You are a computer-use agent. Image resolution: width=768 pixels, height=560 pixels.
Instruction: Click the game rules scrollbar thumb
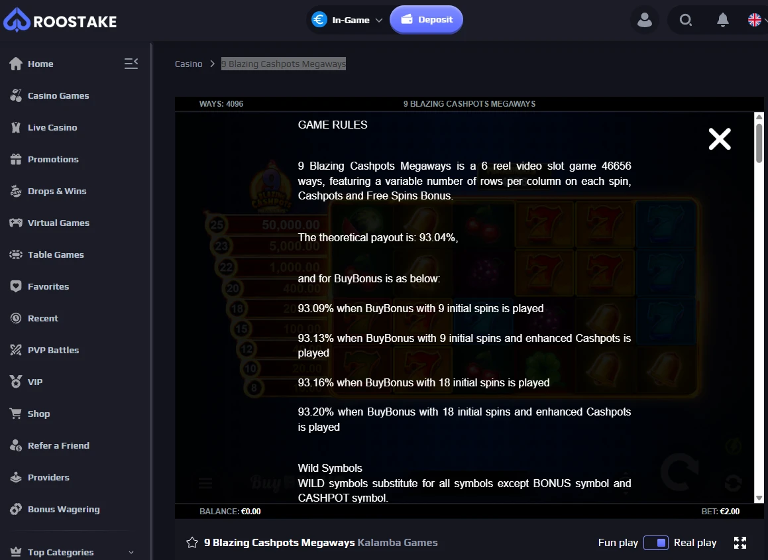(759, 142)
